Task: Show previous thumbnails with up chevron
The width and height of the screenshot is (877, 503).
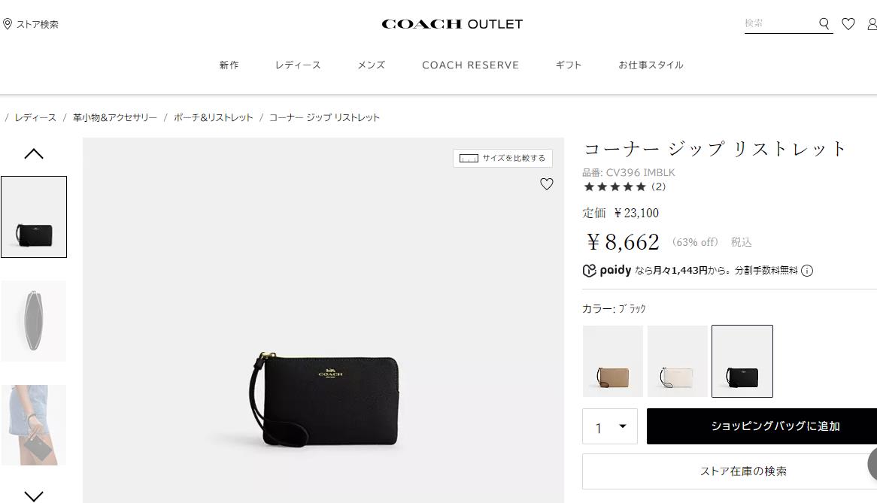Action: tap(34, 153)
